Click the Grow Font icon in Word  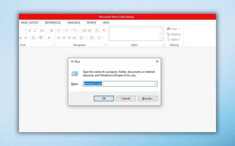click(x=30, y=31)
